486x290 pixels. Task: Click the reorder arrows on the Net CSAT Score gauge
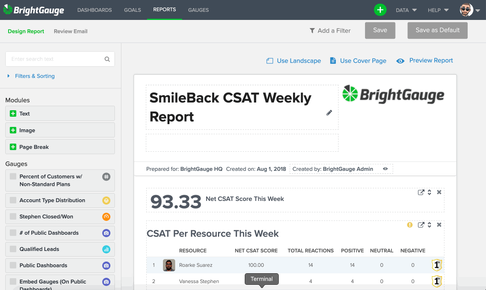[429, 192]
